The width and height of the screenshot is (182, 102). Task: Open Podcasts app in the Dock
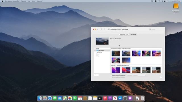pyautogui.click(x=110, y=98)
